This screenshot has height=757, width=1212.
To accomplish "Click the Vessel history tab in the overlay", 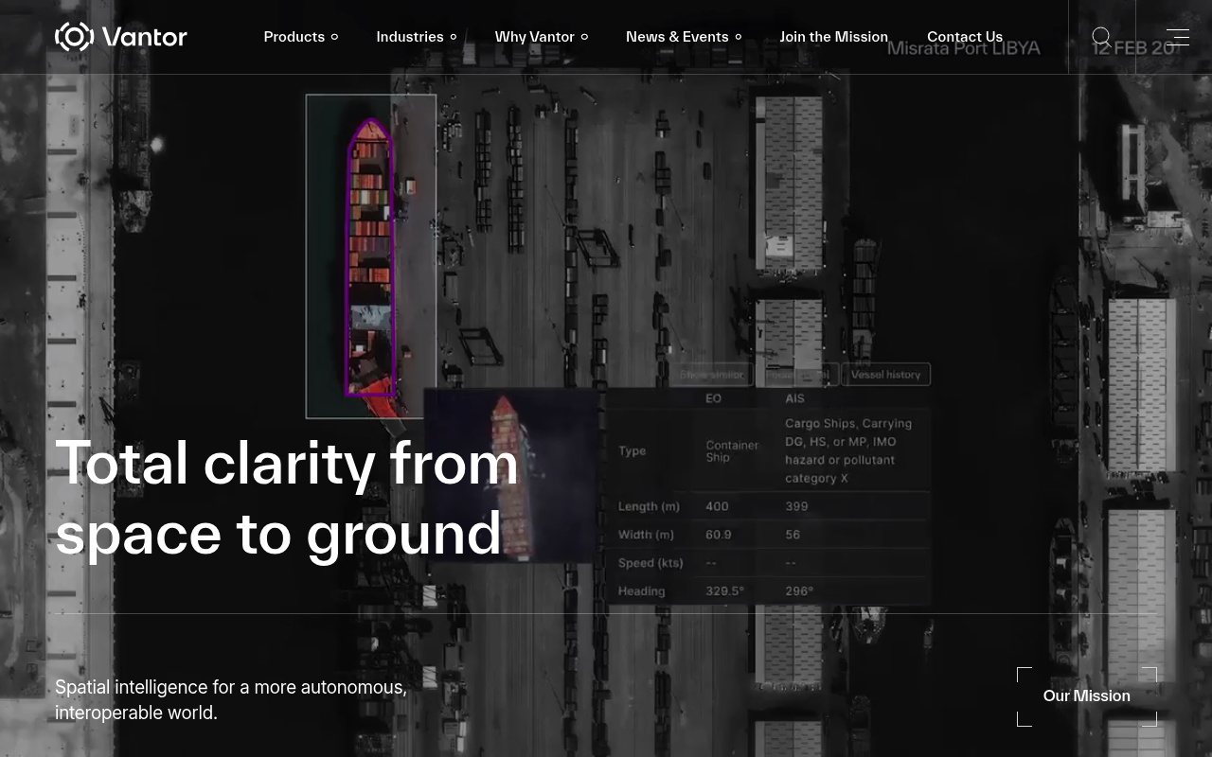I will (x=885, y=375).
